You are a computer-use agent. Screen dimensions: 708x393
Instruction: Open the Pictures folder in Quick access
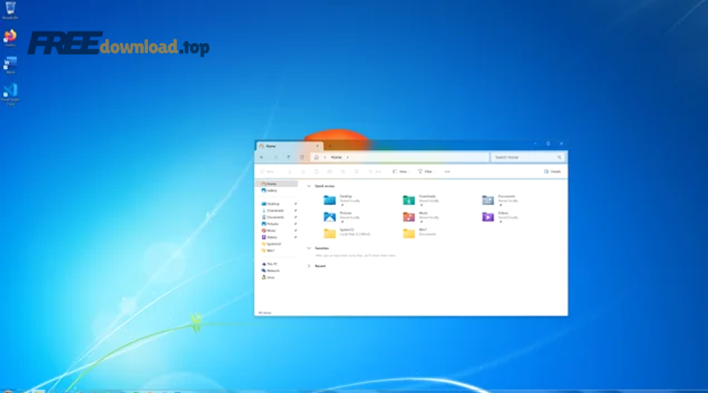(342, 217)
